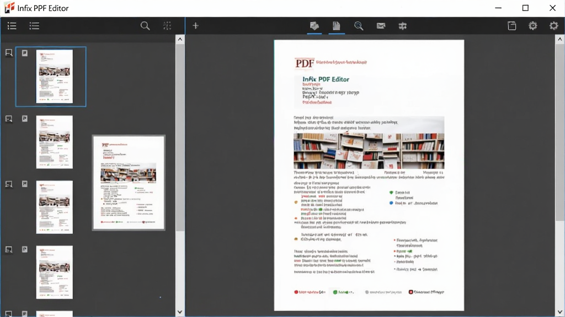Click the thumbnail panel scroll up arrow
The image size is (565, 317).
(180, 39)
